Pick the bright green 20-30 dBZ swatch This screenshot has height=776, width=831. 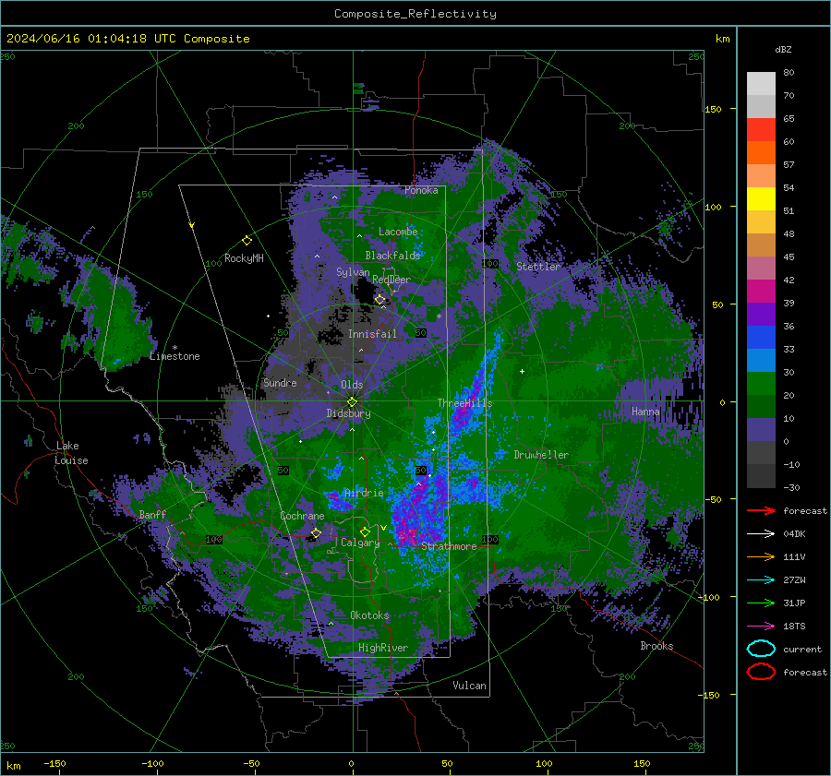[761, 384]
